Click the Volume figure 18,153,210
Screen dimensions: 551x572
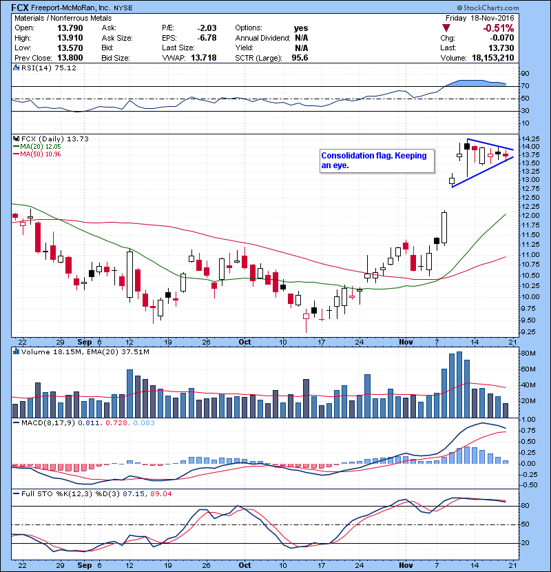point(493,58)
